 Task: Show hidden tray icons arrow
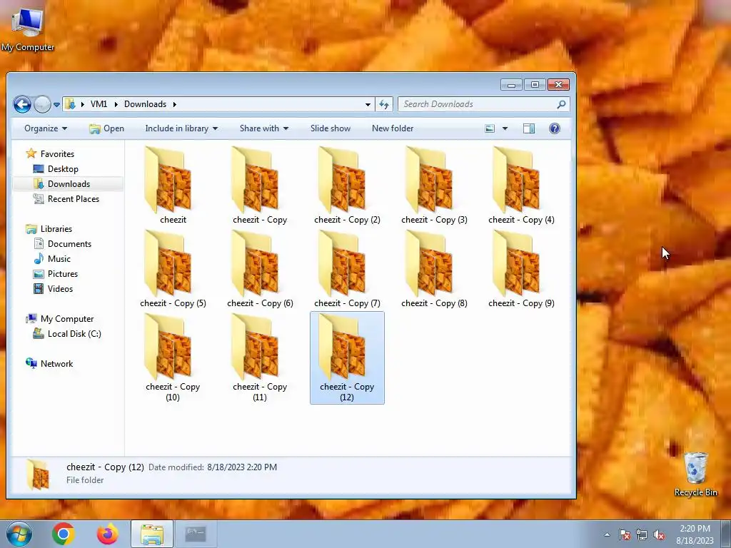click(x=607, y=535)
